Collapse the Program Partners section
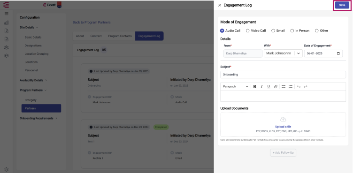The image size is (353, 173). 33,90
